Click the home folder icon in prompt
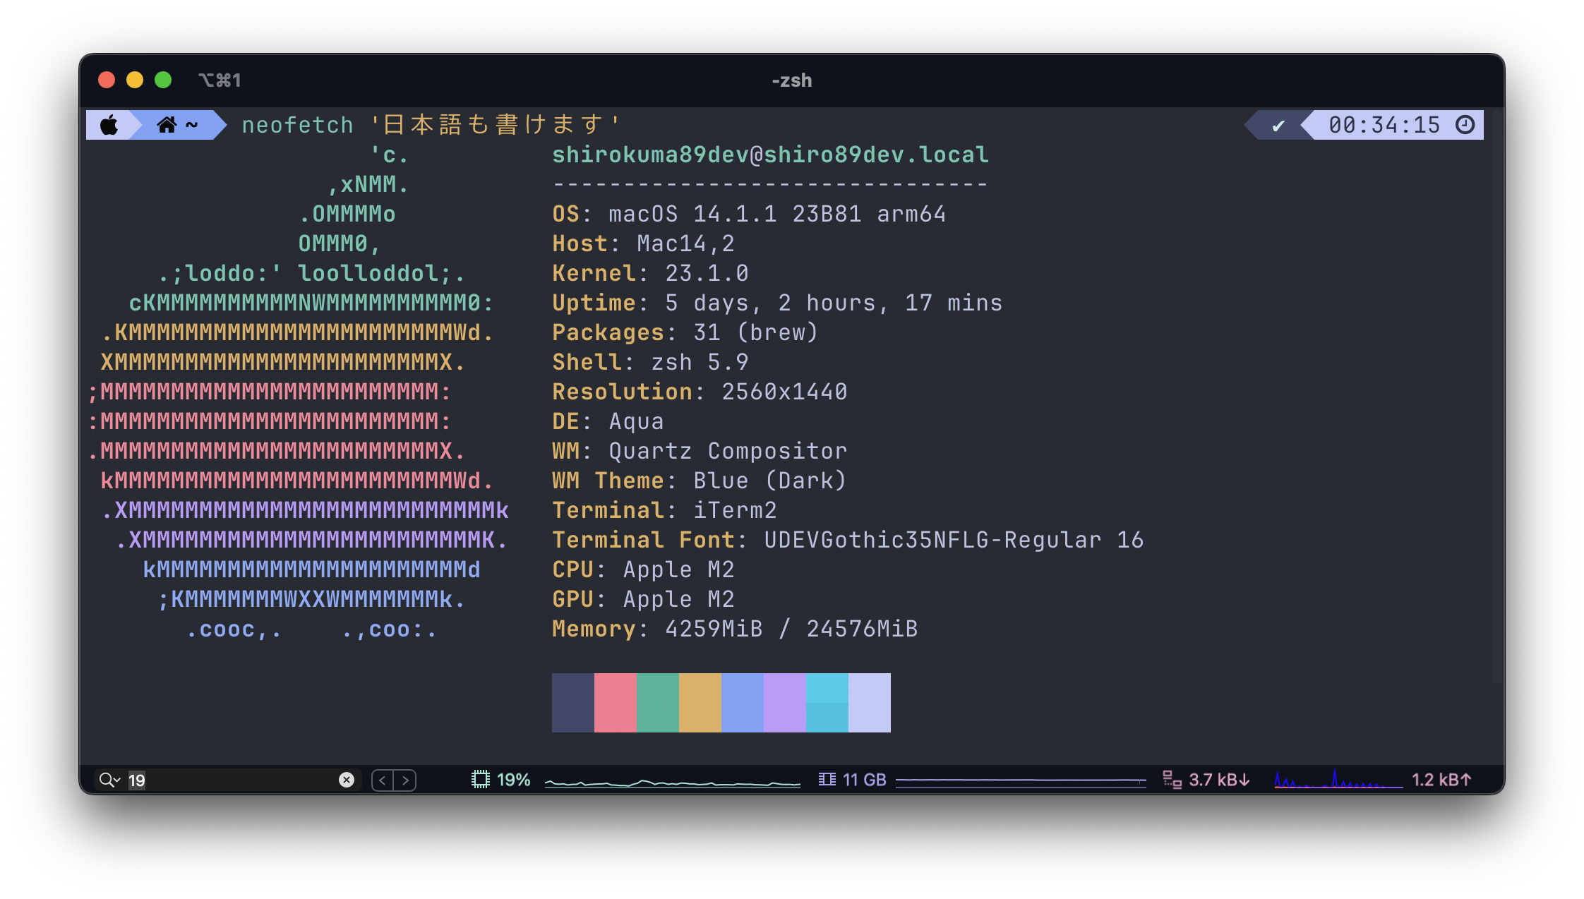Viewport: 1584px width, 899px height. (167, 126)
